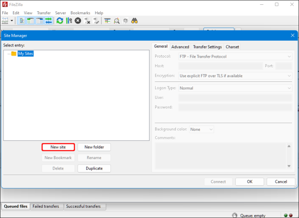
Task: Open the Transfer menu
Action: (44, 13)
